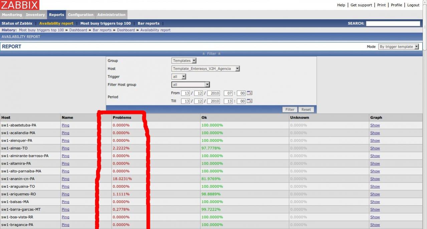Click the 99.7222% Ok value
This screenshot has width=427, height=229.
tap(211, 210)
